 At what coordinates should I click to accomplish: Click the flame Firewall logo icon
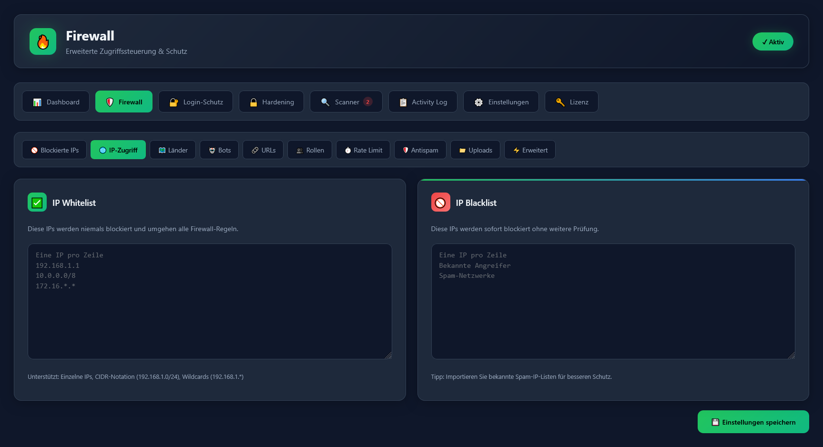(43, 41)
